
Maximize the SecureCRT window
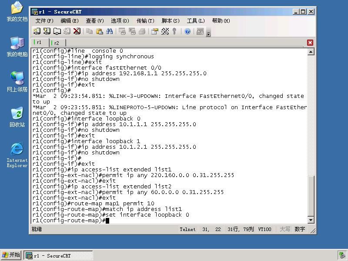pos(303,12)
